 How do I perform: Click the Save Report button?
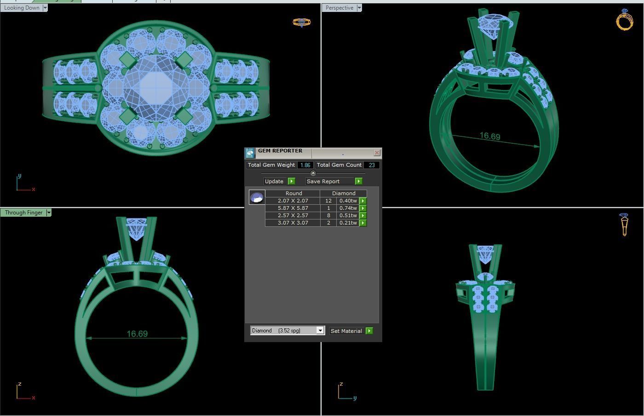[x=330, y=181]
